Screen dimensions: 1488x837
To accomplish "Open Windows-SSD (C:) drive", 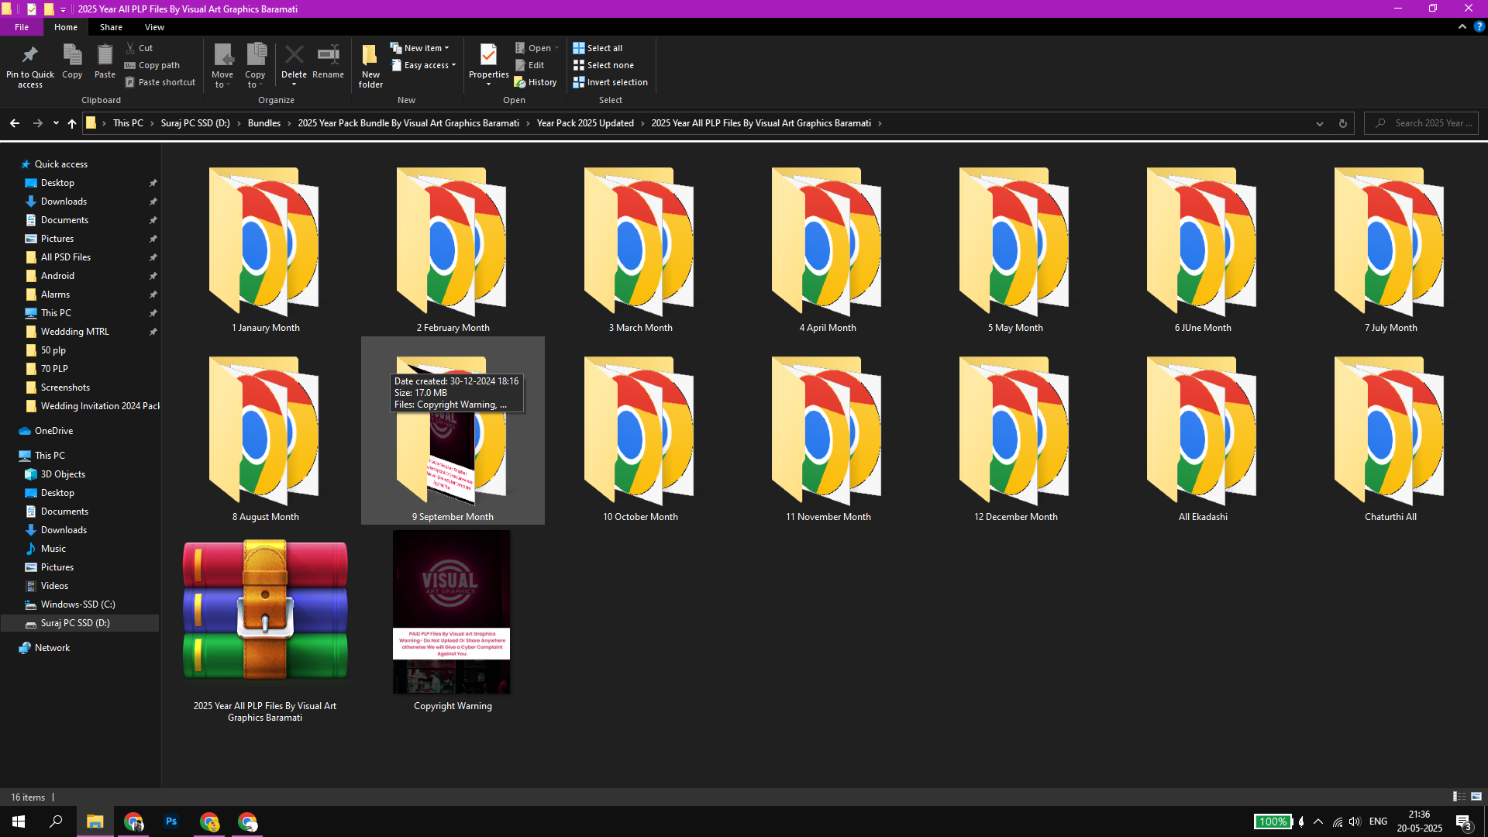I will tap(77, 604).
